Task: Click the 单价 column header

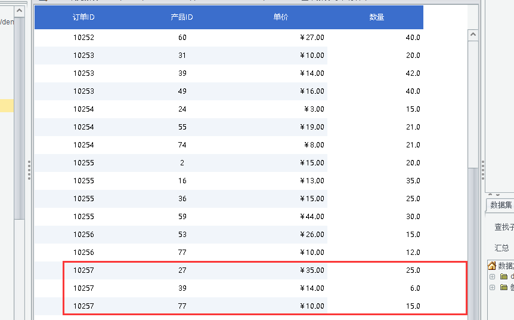Action: 281,17
